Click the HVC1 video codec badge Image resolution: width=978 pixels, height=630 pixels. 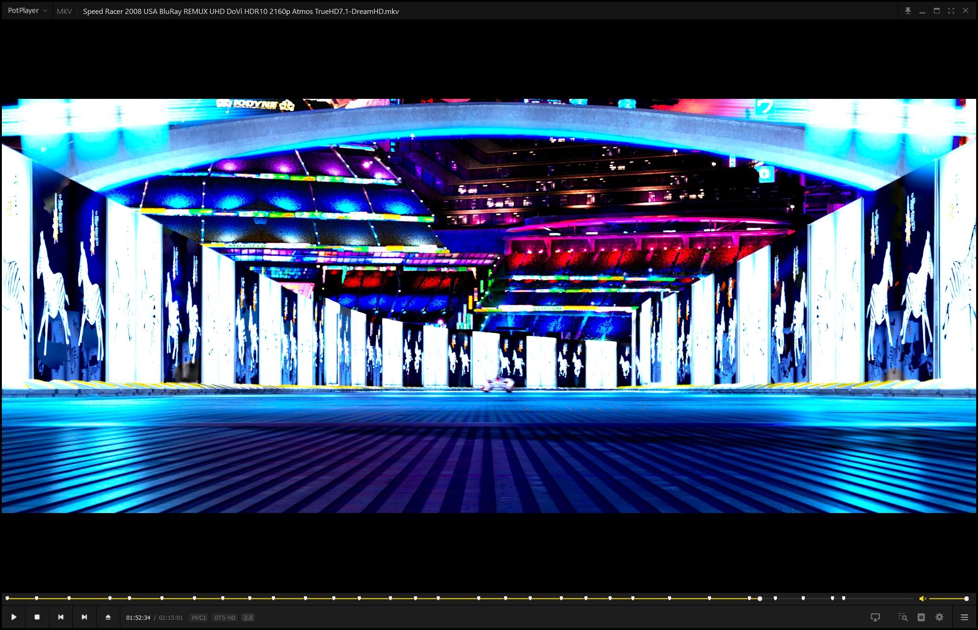coord(199,617)
